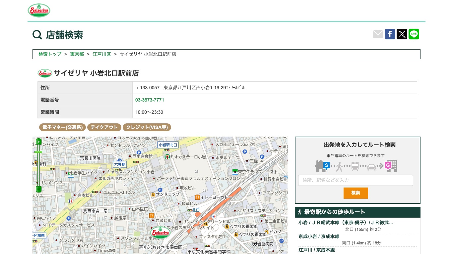
Task: Click the サンドラッグ label on the map
Action: (x=167, y=194)
